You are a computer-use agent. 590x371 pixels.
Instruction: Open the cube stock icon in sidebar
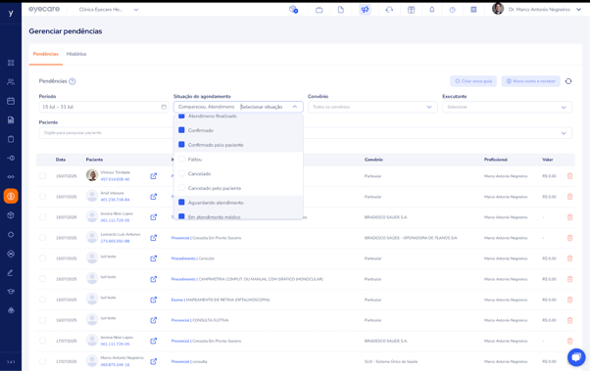point(11,215)
